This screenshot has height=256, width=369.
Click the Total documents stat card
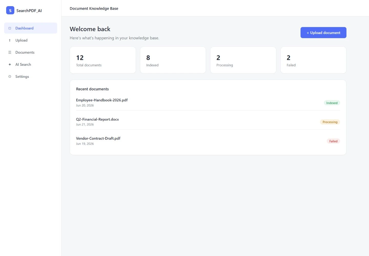tap(103, 60)
